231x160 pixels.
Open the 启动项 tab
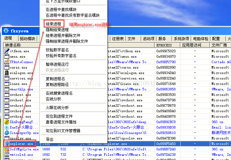tap(149, 39)
